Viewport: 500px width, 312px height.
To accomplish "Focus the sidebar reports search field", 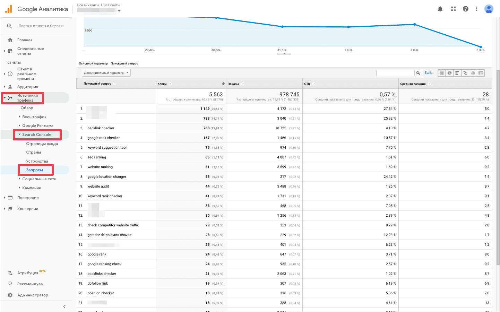I will tap(41, 26).
